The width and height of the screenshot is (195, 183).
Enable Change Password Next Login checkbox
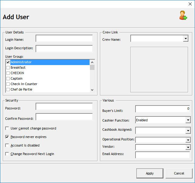point(7,154)
